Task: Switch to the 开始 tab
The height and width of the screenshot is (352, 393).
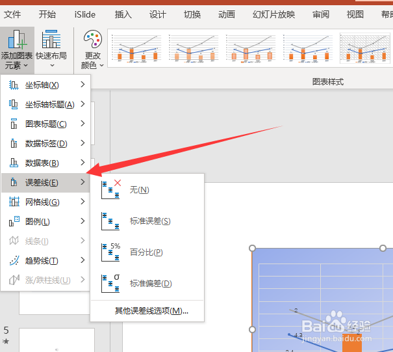Action: pyautogui.click(x=47, y=14)
